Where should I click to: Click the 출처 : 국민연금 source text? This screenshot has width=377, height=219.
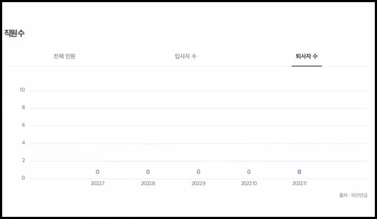tap(353, 195)
